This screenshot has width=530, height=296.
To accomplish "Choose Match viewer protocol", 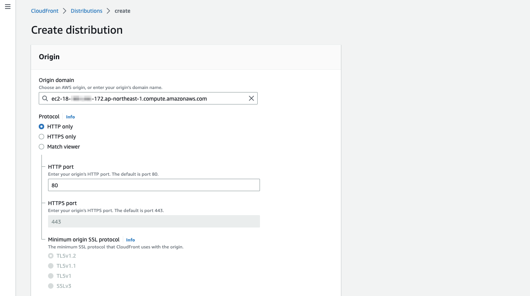I will (x=41, y=147).
